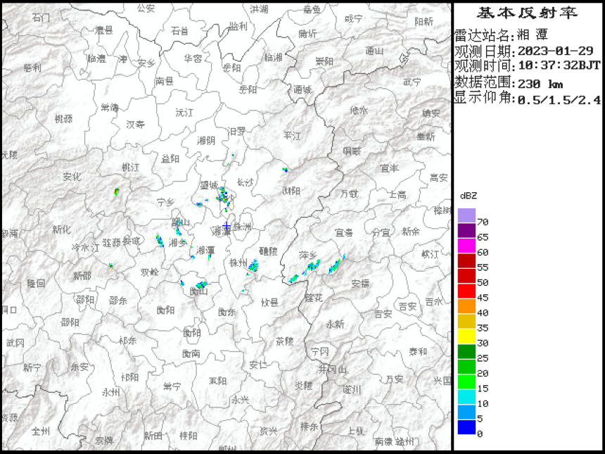
Task: Click the observation time 10:37:32BJT
Action: 559,65
